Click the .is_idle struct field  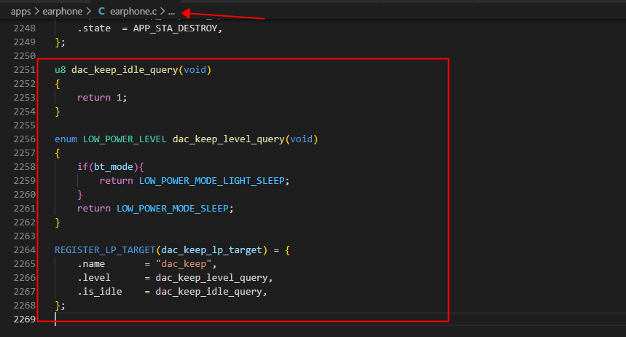click(x=100, y=292)
